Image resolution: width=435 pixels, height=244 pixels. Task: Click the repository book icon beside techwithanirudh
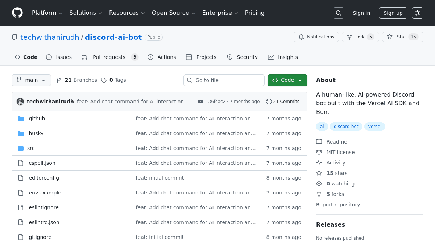(14, 37)
